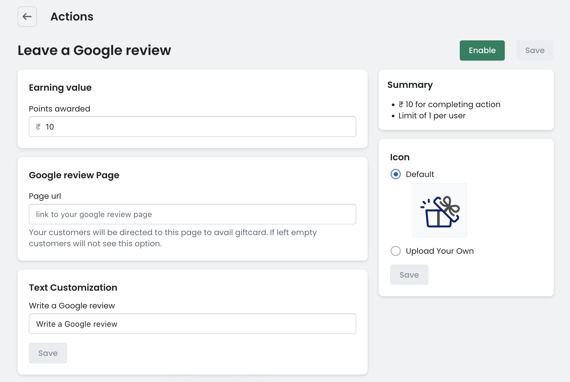Click the Write a Google review text field

192,324
